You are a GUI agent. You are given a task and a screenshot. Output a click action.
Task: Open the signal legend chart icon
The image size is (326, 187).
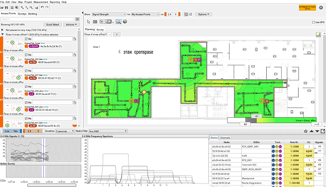click(319, 34)
